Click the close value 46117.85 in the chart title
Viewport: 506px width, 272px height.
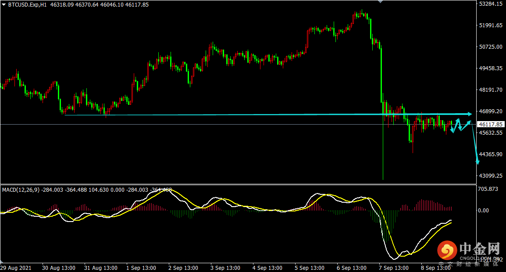tap(137, 5)
